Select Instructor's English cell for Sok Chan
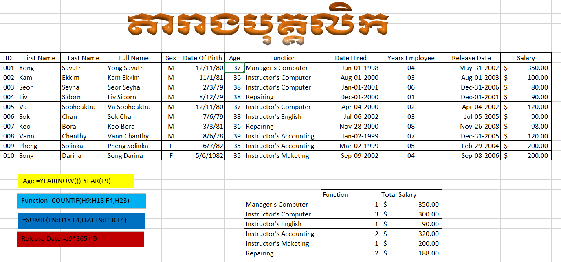Screen dimensions: 561x262 point(283,116)
